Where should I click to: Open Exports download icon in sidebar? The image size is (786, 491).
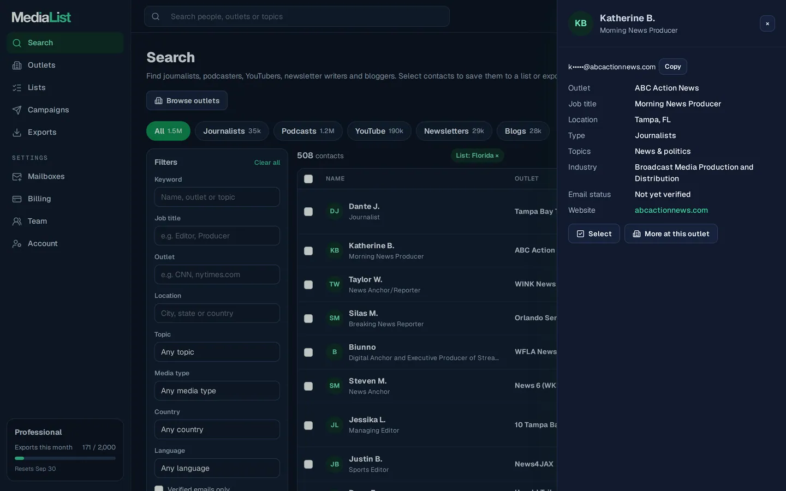click(17, 132)
